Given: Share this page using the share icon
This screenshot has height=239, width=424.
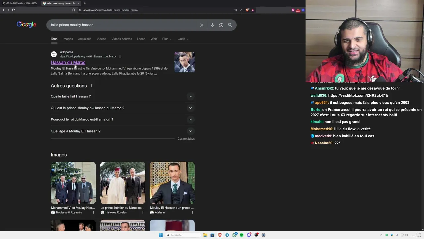Looking at the screenshot, I should click(241, 10).
